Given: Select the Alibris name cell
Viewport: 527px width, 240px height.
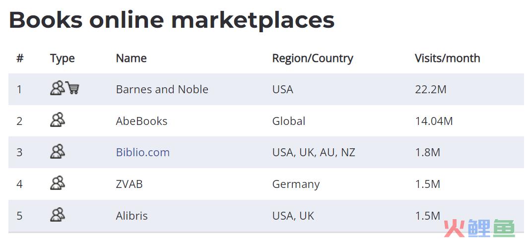Looking at the screenshot, I should [132, 216].
